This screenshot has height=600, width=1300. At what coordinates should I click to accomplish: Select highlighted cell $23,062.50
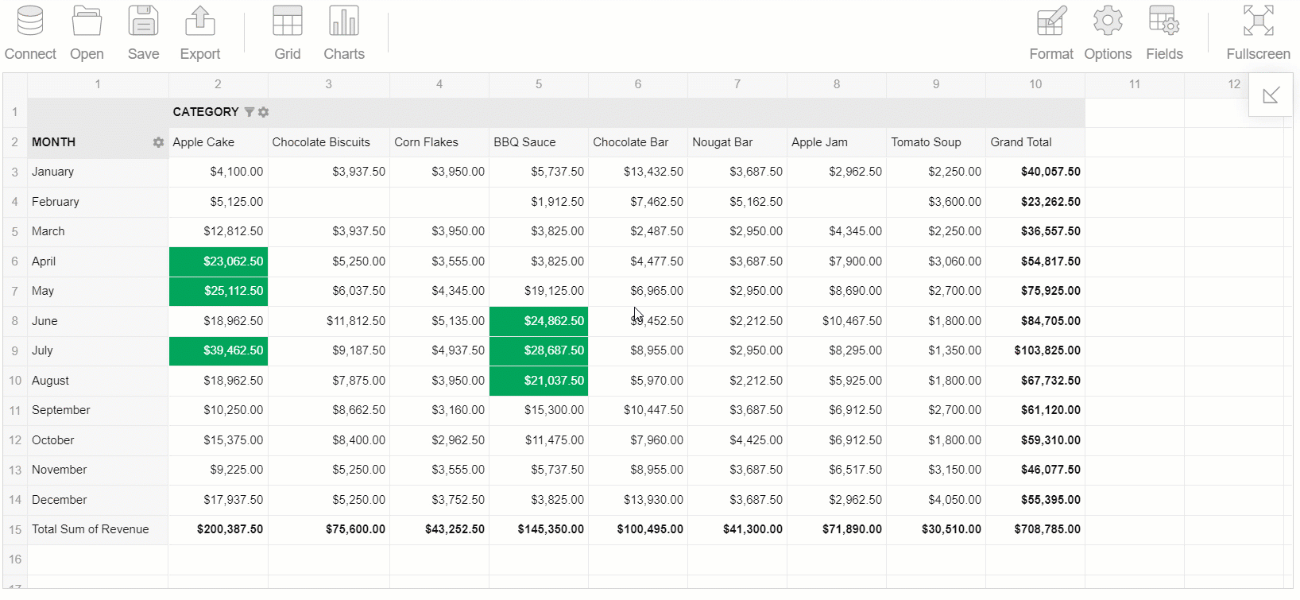[219, 261]
